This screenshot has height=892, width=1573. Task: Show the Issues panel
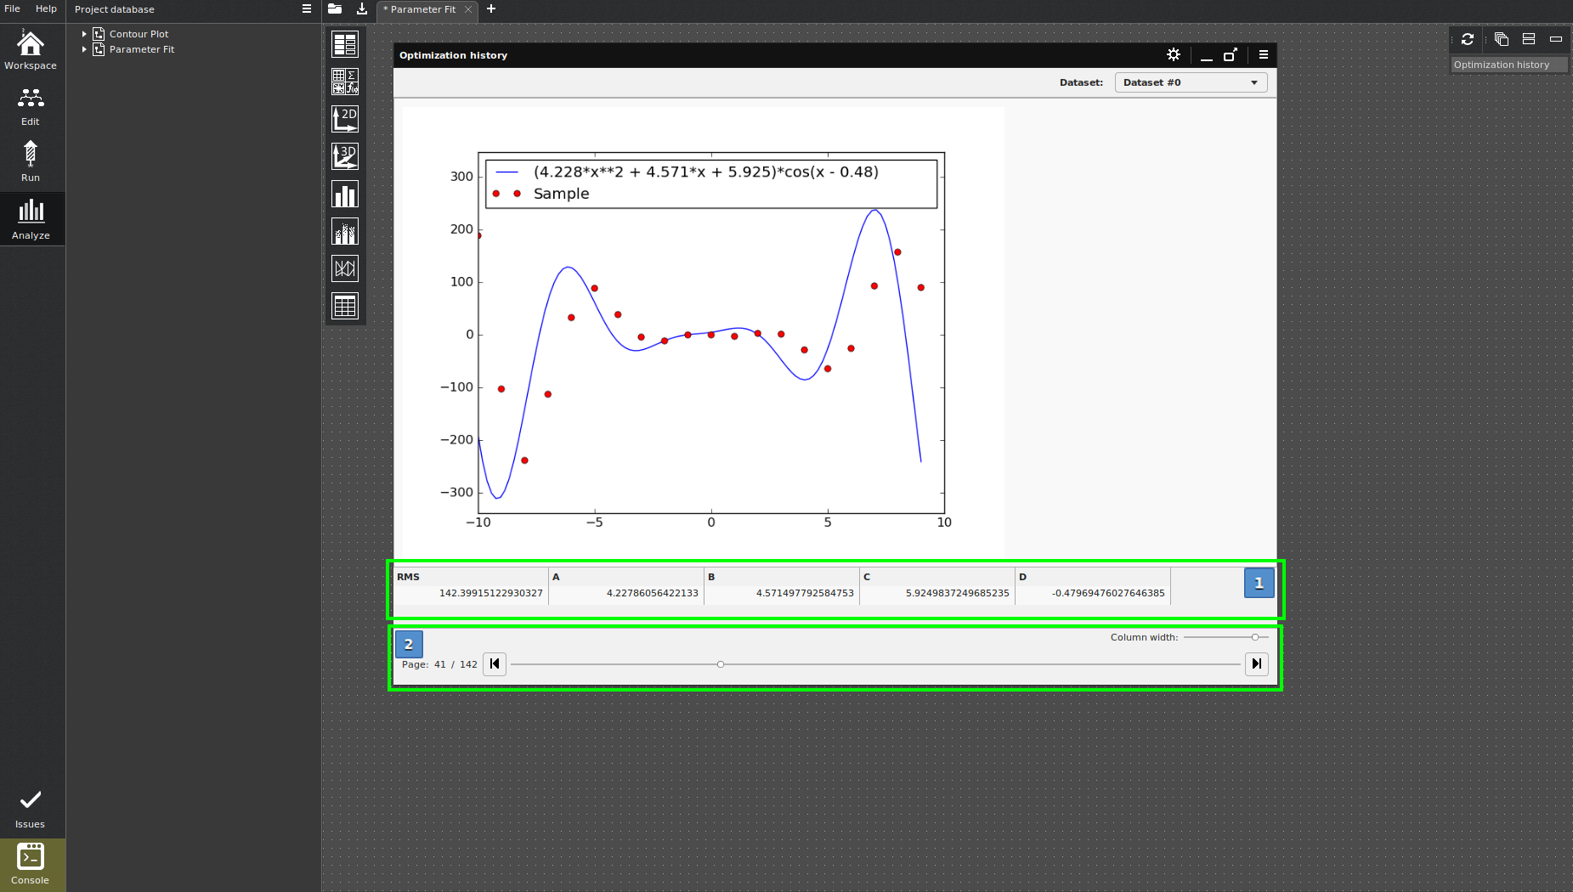31,810
